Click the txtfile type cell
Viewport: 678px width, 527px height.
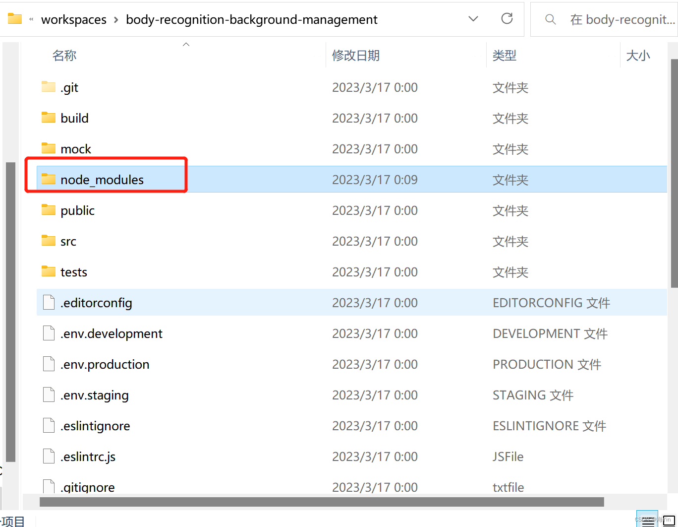(x=508, y=487)
